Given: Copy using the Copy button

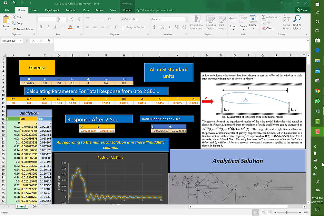Looking at the screenshot, I should [18, 23].
